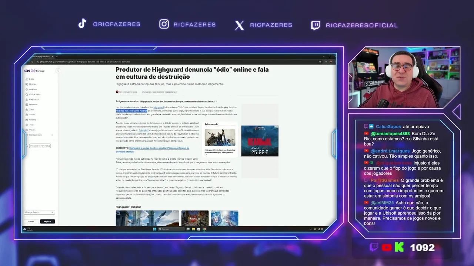Click the IGN Portugal logo
Viewport: 474px width, 266px height.
(x=34, y=71)
